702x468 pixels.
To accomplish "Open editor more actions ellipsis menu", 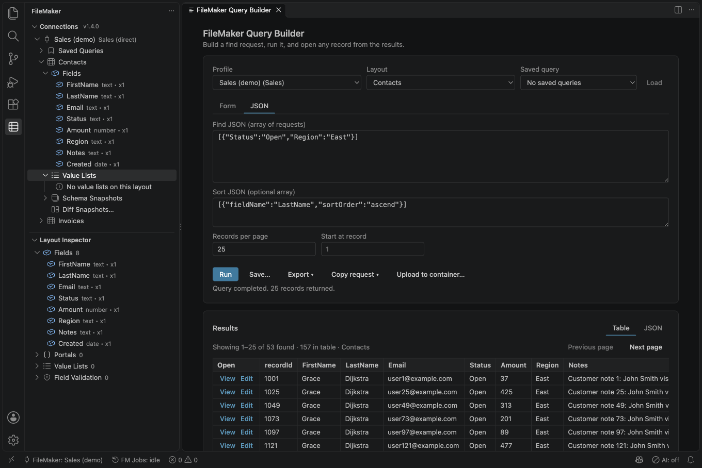I will tap(692, 10).
